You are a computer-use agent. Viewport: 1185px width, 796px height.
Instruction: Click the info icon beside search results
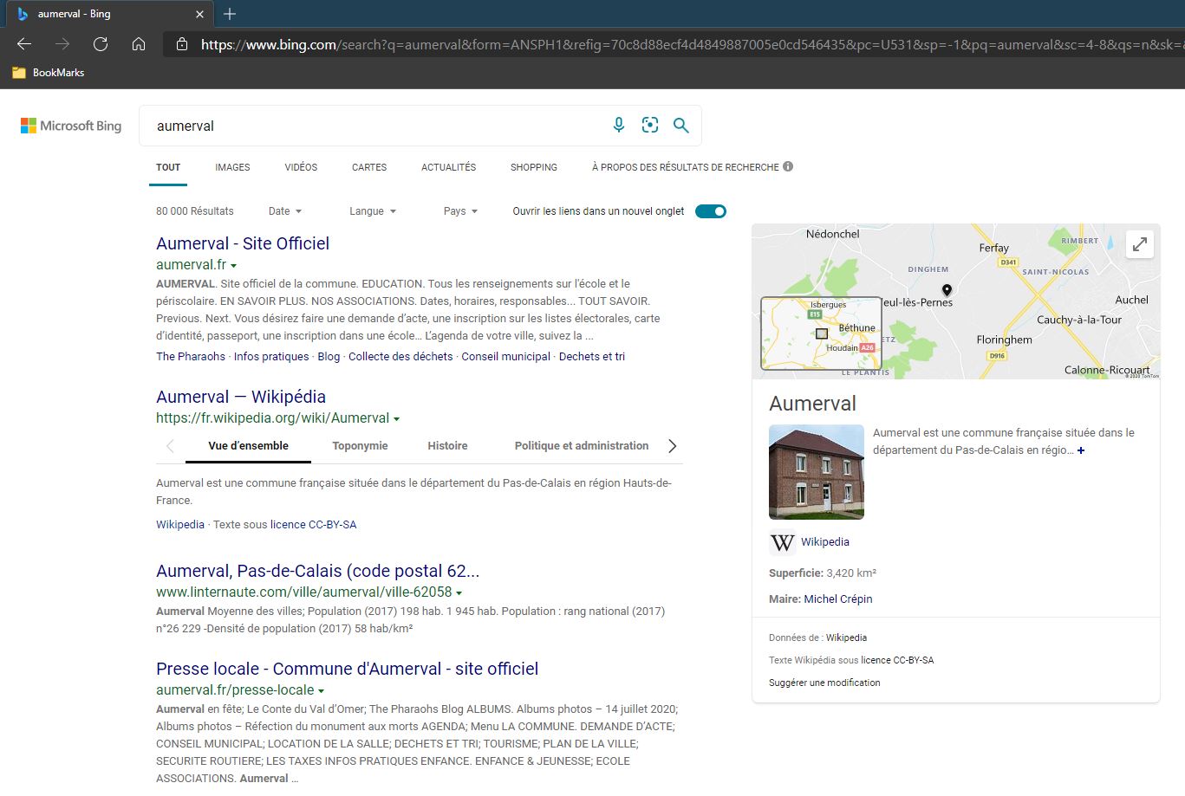[x=788, y=166]
